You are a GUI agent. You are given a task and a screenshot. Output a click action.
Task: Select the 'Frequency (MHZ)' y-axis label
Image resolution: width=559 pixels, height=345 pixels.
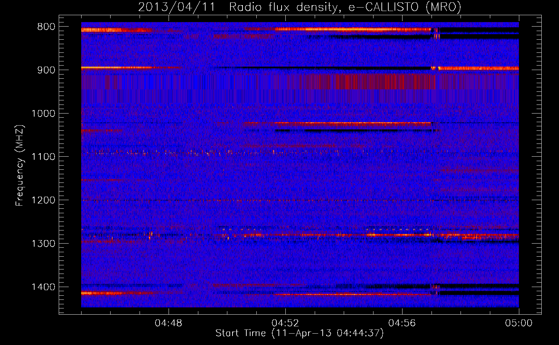point(20,165)
